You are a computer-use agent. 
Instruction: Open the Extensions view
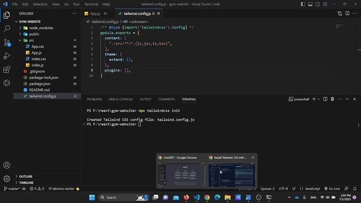(7, 69)
